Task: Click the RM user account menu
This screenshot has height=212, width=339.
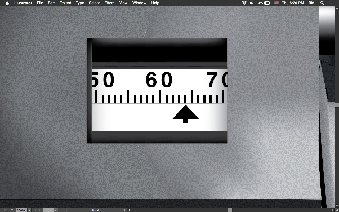Action: pos(311,3)
